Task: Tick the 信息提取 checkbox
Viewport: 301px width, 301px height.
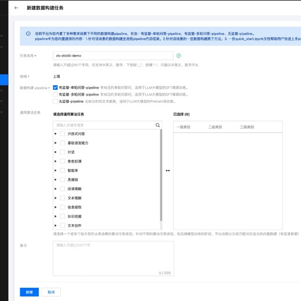Action: tap(63, 207)
